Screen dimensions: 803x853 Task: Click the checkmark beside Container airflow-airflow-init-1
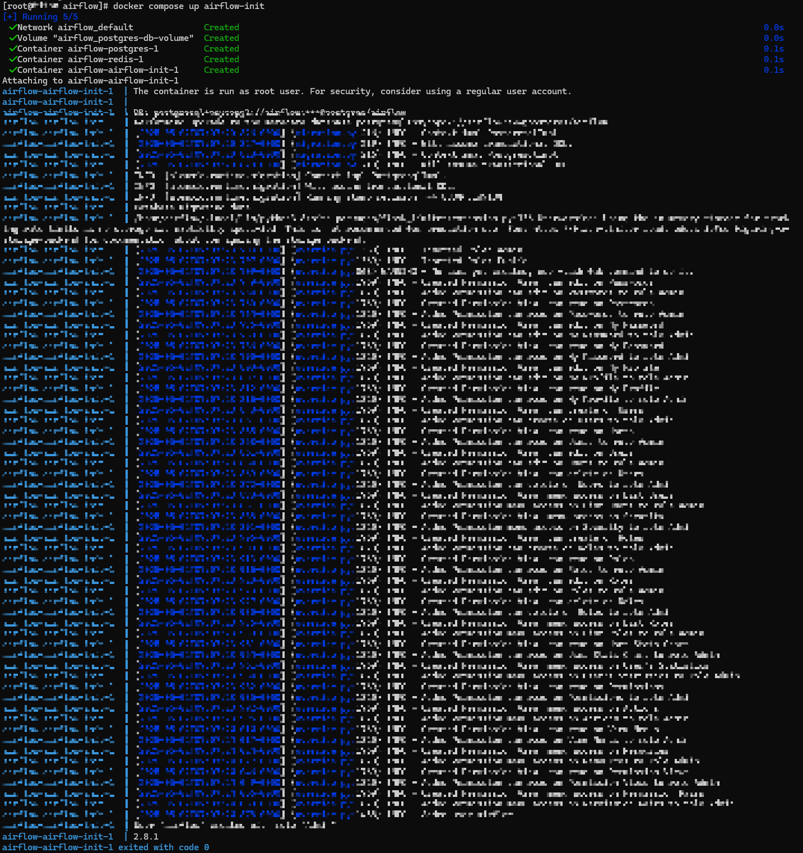tap(13, 69)
